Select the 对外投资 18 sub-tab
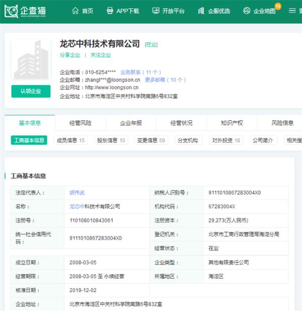This screenshot has height=311, width=302. click(226, 140)
